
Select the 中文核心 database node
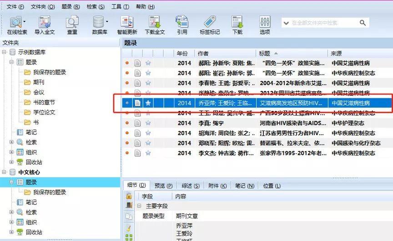point(29,172)
